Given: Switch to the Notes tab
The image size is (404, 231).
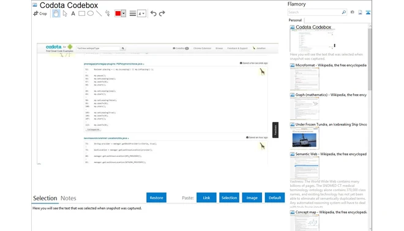Looking at the screenshot, I should (x=69, y=198).
